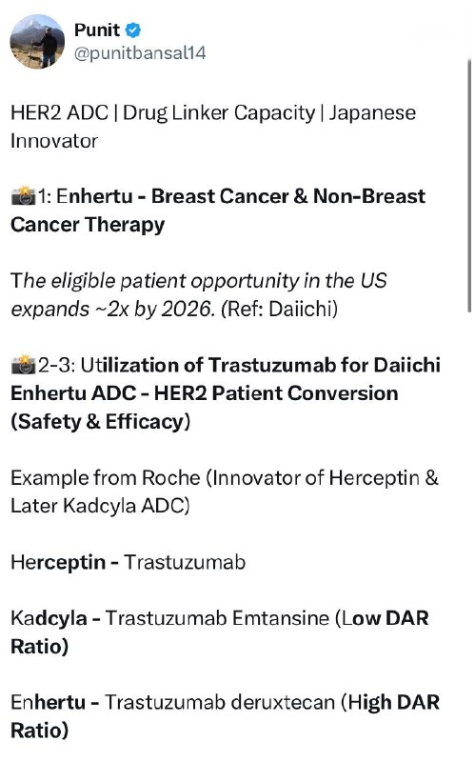Viewport: 475px width, 762px height.
Task: Open Punit's profile picture avatar
Action: coord(37,41)
